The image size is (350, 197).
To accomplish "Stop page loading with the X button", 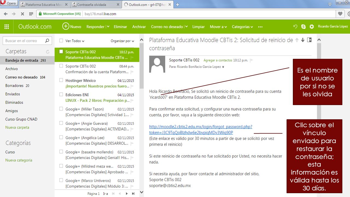I will [x=22, y=14].
